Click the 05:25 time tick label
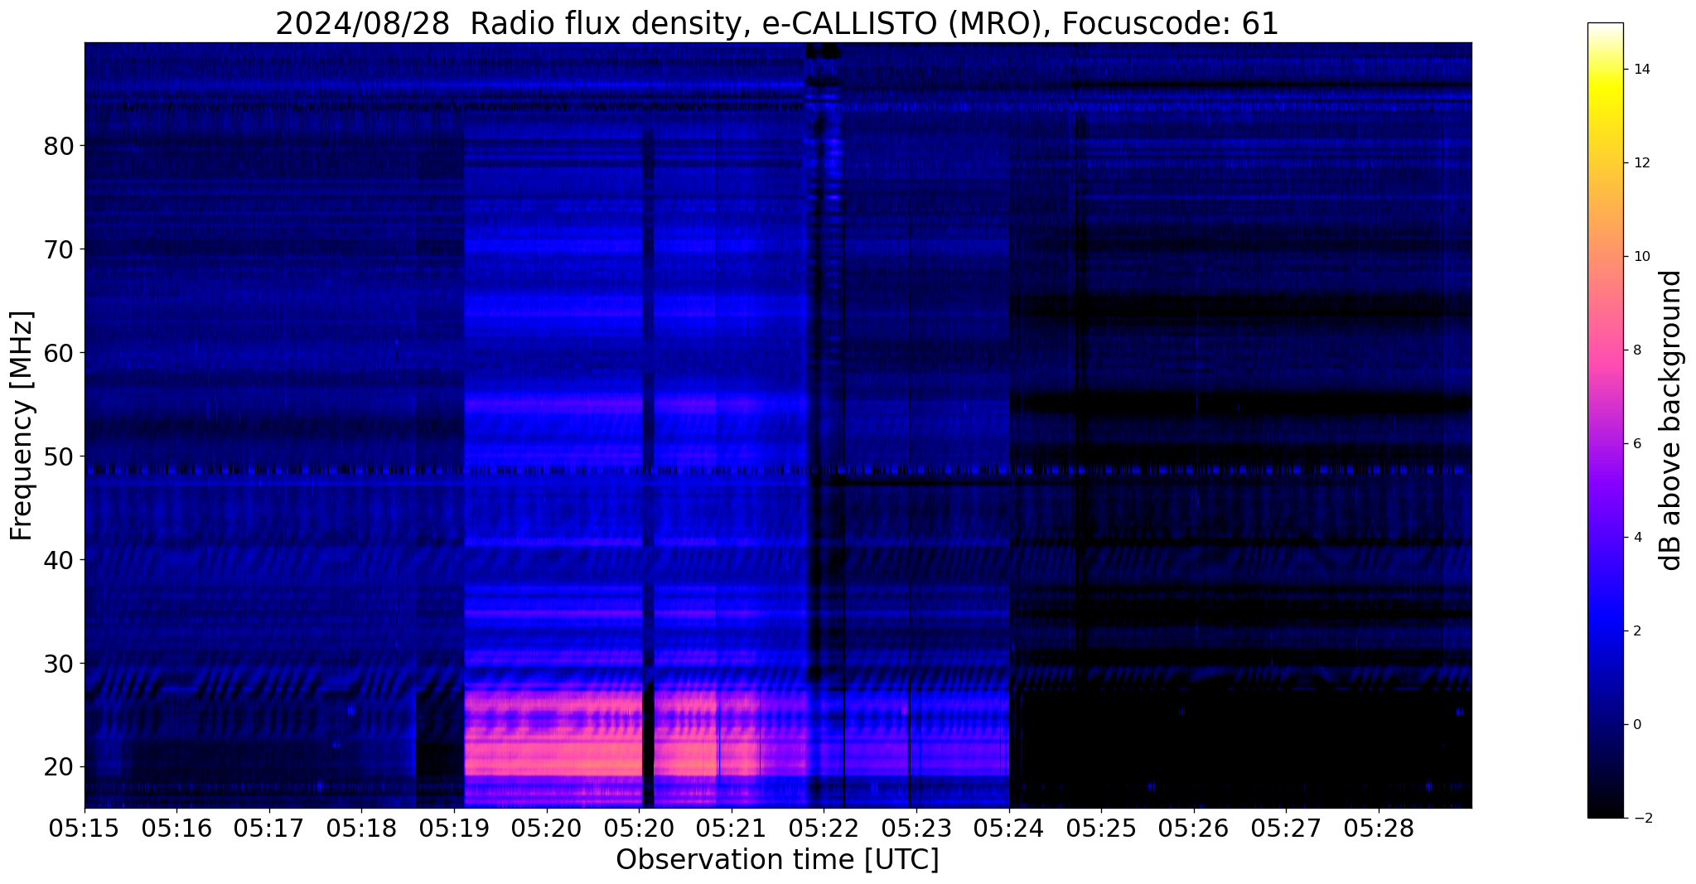1696x884 pixels. 1101,828
